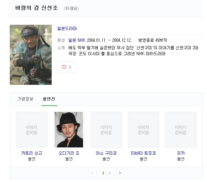Open 유카 name link
The image size is (207, 182).
pos(181,153)
